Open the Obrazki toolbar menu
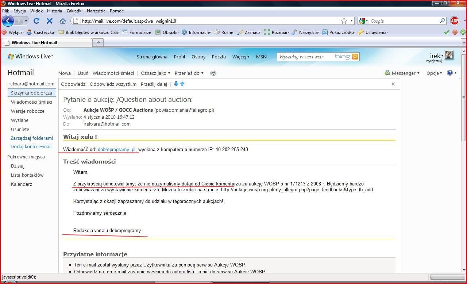The width and height of the screenshot is (467, 284). pyautogui.click(x=167, y=32)
